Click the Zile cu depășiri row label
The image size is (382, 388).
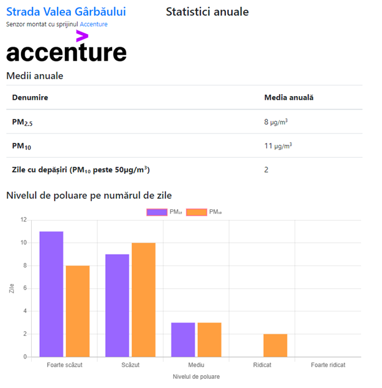(x=81, y=170)
